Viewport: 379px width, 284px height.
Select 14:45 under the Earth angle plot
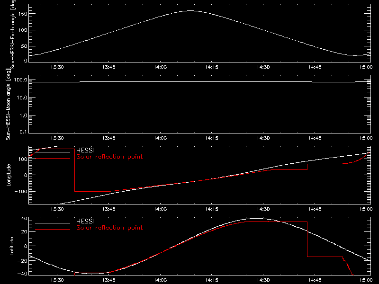click(x=315, y=67)
